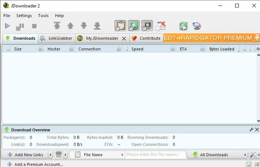260x167 pixels.
Task: Toggle lock on the ETA column
Action: (x=202, y=49)
